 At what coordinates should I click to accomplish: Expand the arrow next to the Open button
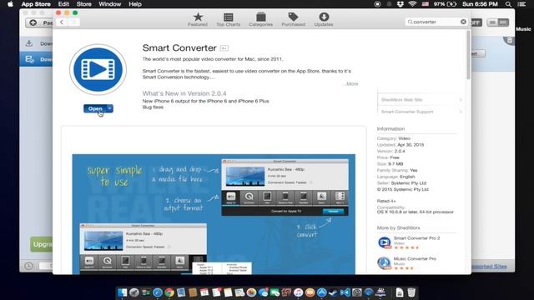coord(109,108)
